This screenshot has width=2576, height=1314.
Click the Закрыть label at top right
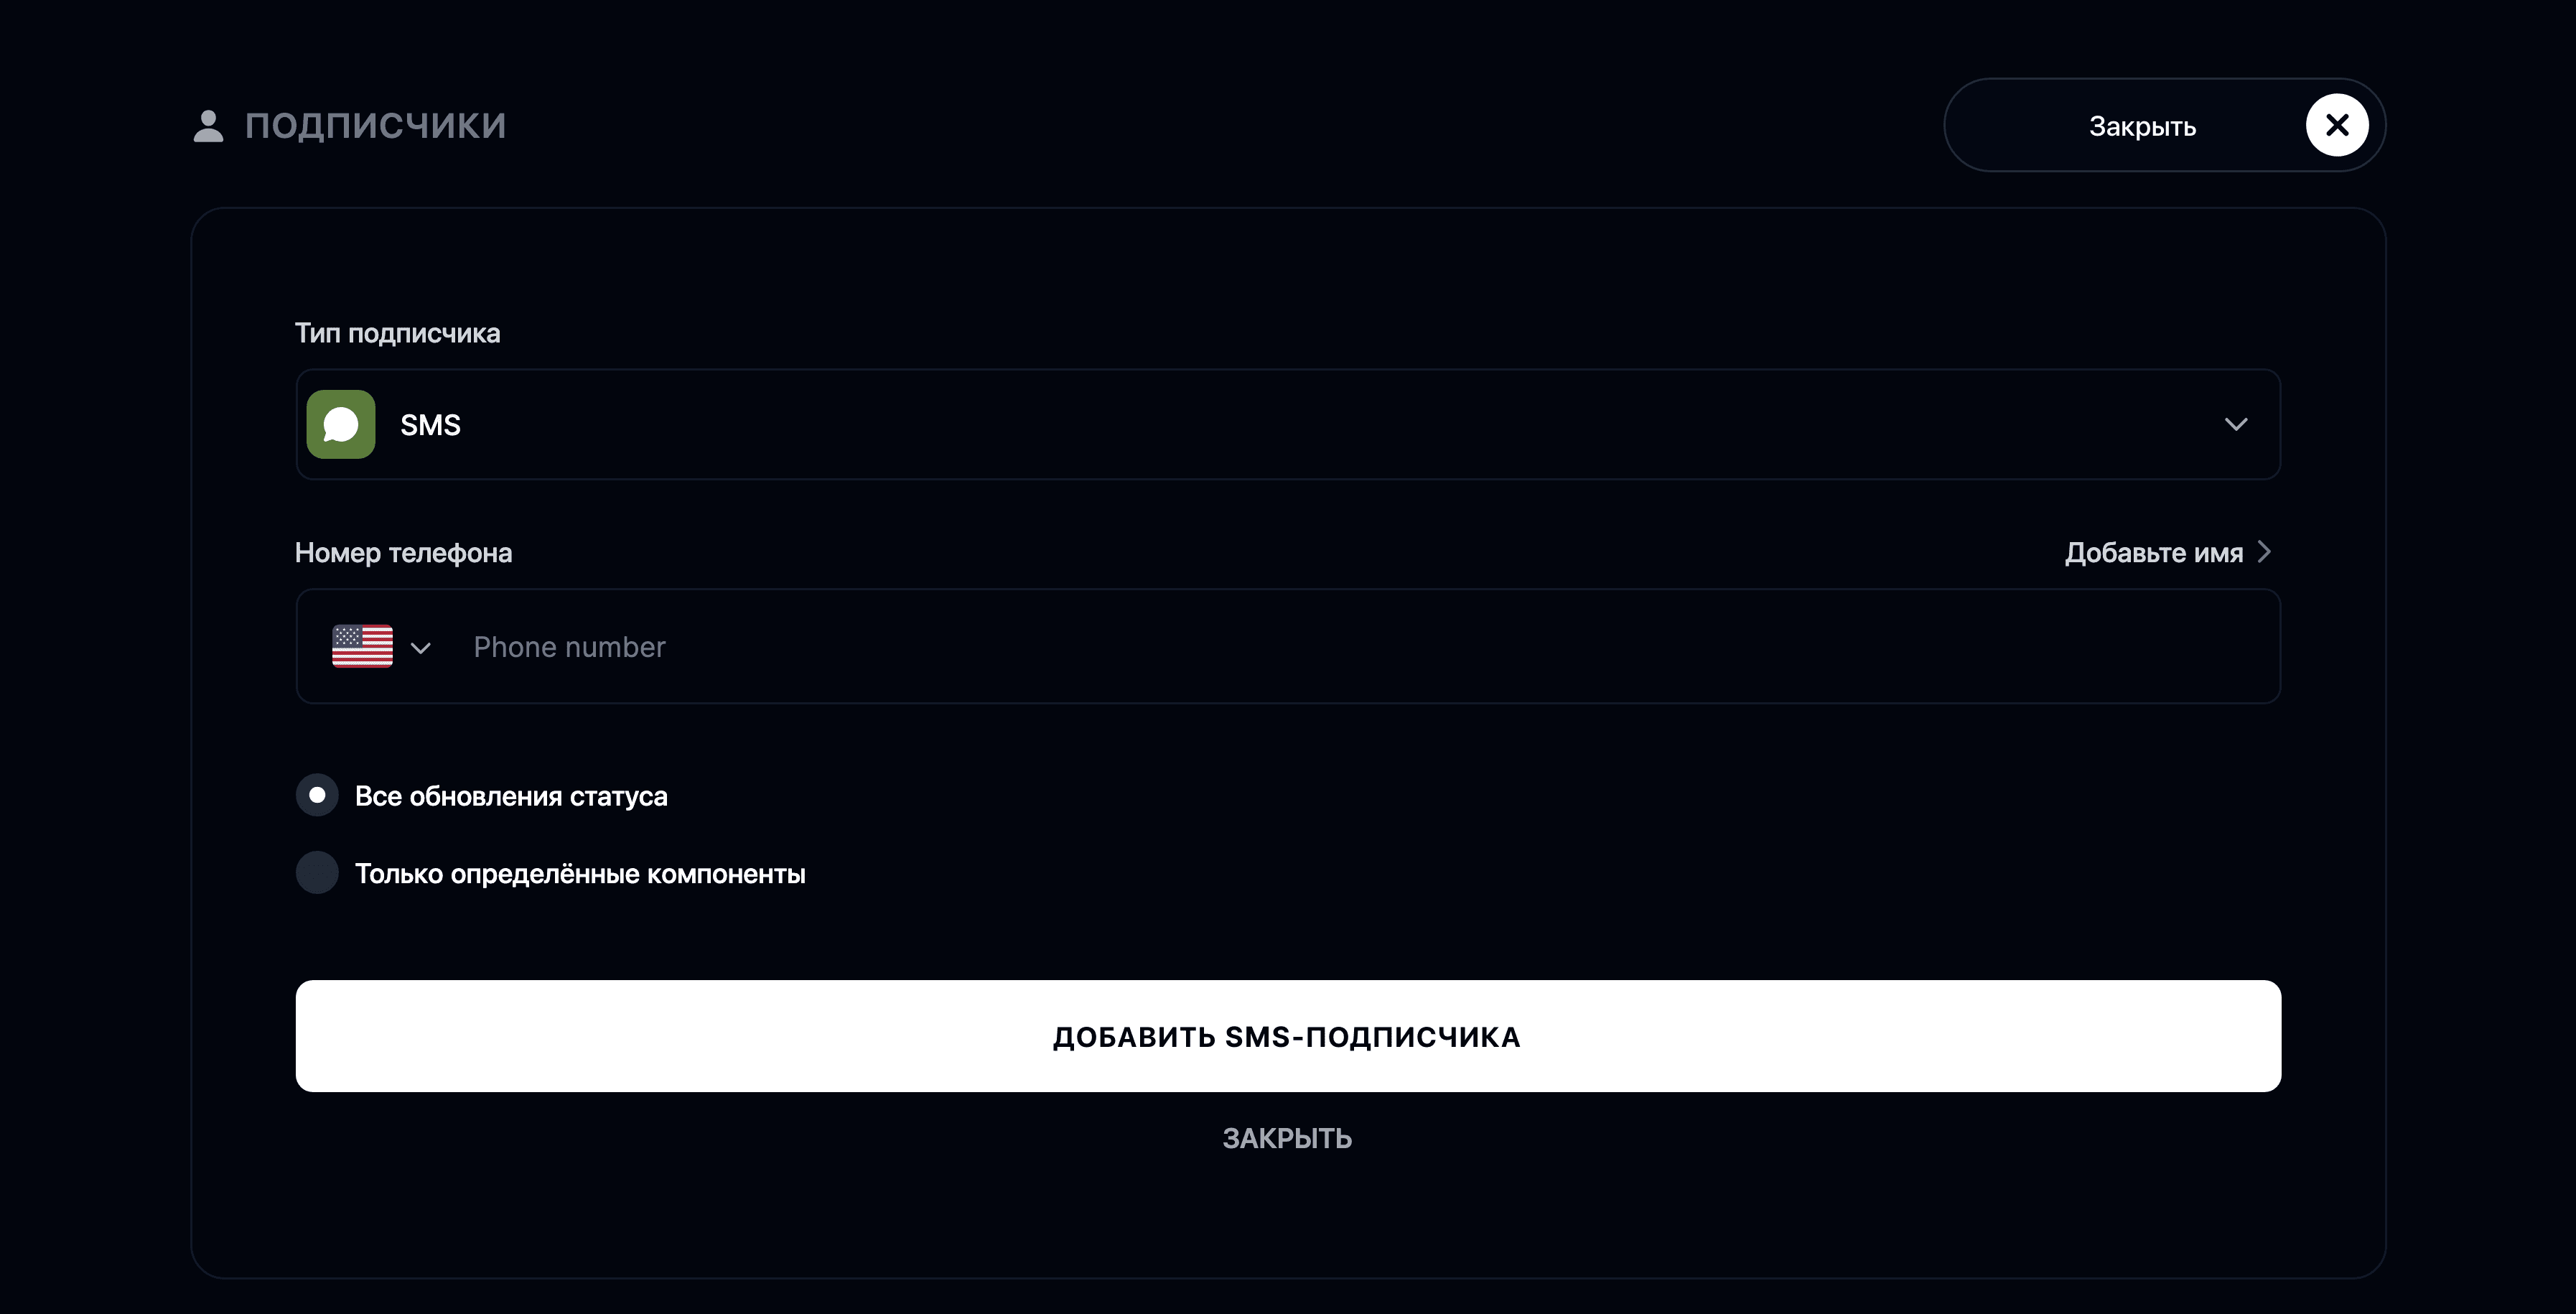click(2142, 127)
